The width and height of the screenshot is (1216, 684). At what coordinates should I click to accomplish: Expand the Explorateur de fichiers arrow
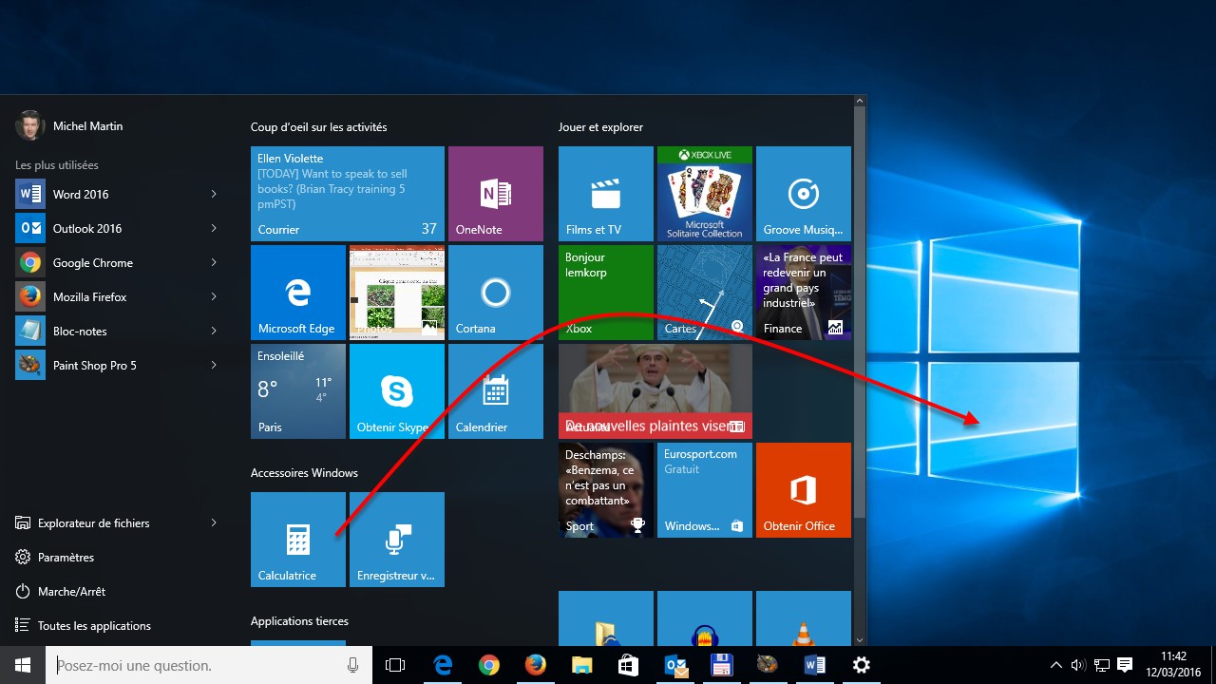pos(214,522)
